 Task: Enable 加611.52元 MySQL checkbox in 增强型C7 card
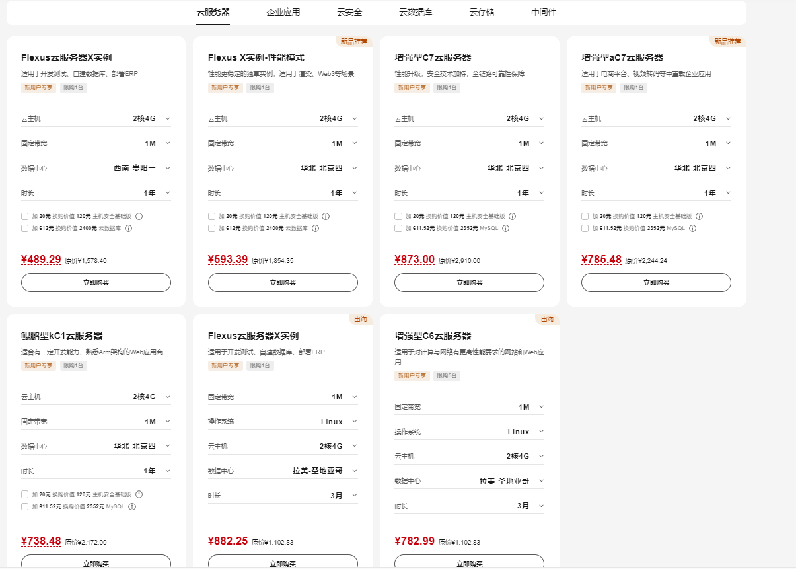pyautogui.click(x=398, y=228)
